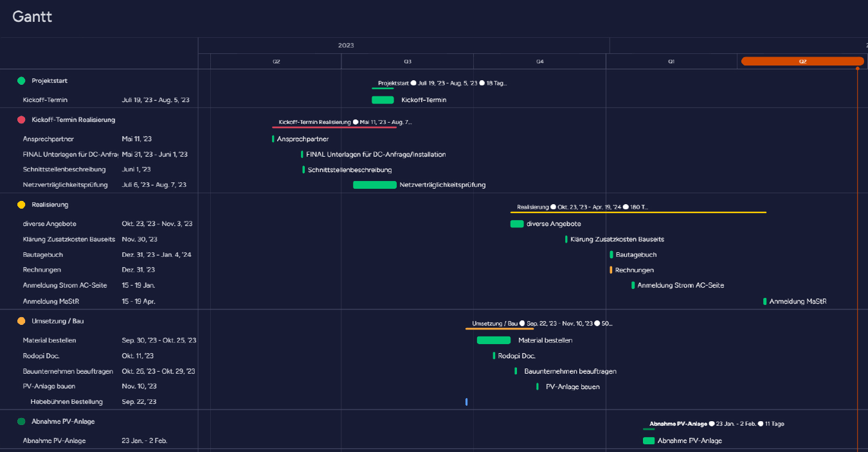Collapse the Umsetzung / Bau group header
868x452 pixels.
pyautogui.click(x=57, y=321)
